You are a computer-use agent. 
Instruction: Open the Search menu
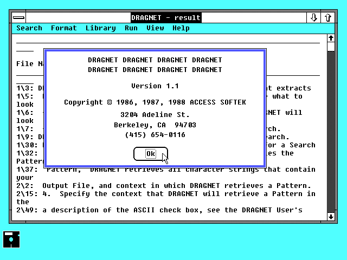[29, 28]
